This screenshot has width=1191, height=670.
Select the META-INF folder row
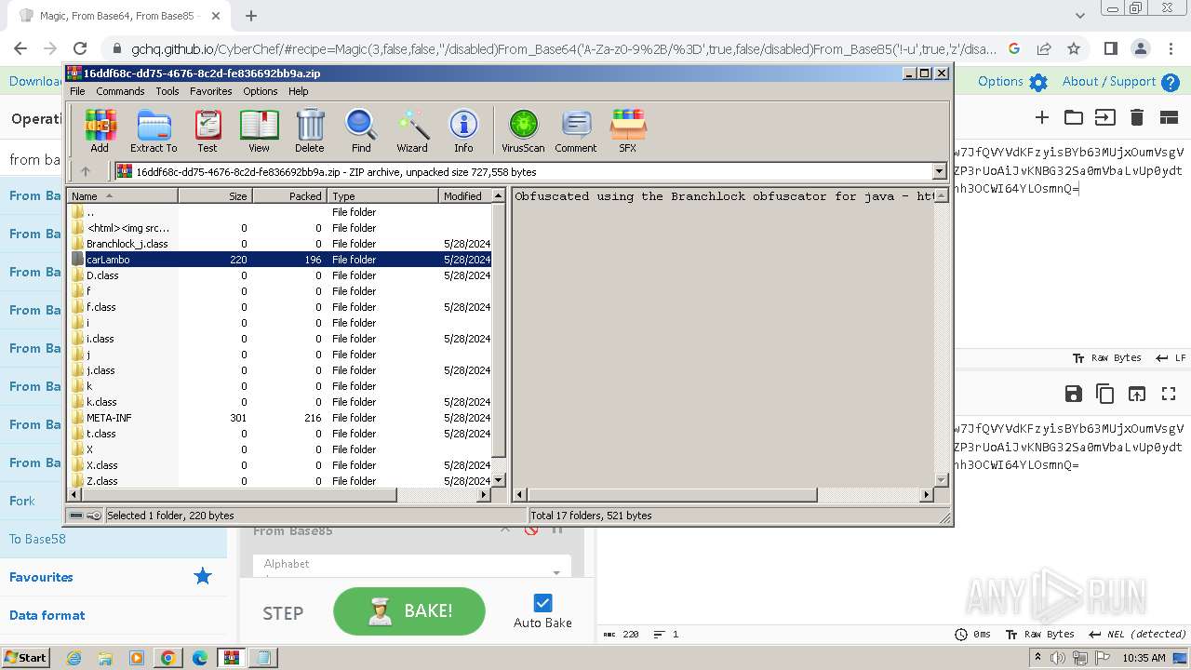(x=280, y=418)
